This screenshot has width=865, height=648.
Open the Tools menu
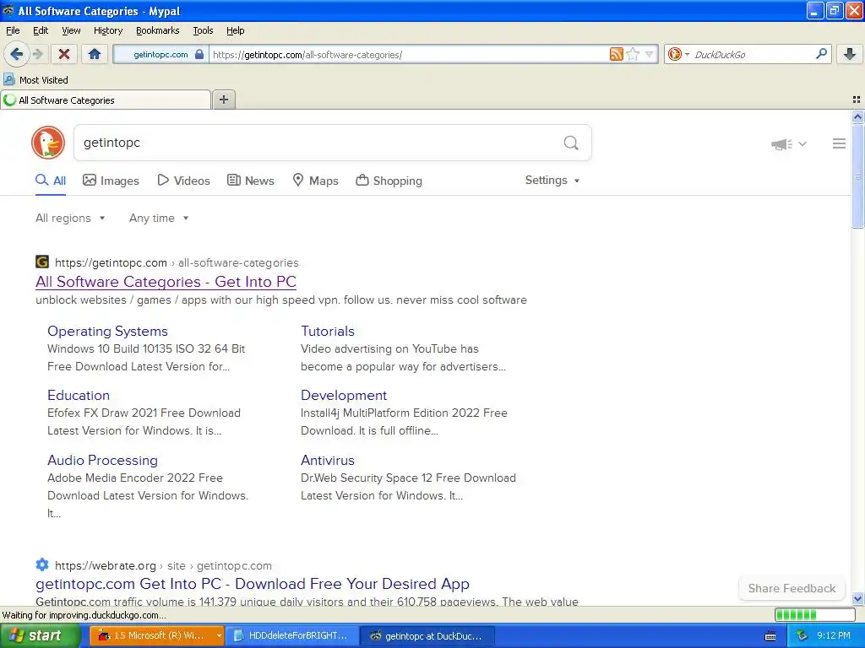[203, 30]
